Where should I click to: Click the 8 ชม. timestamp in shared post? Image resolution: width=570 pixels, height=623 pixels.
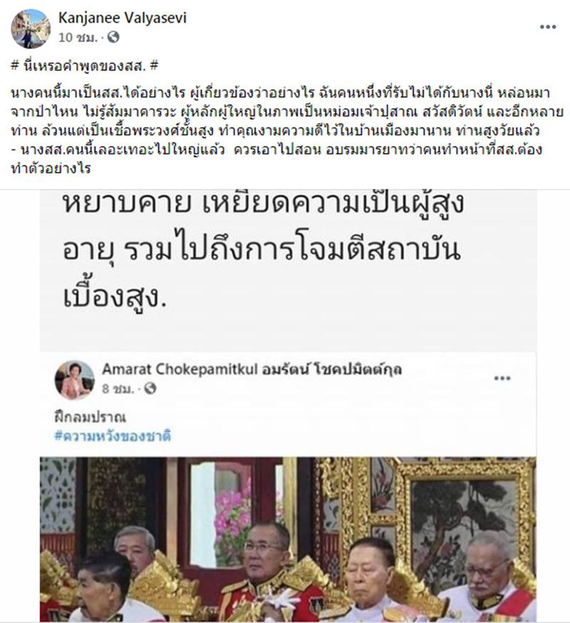point(118,388)
